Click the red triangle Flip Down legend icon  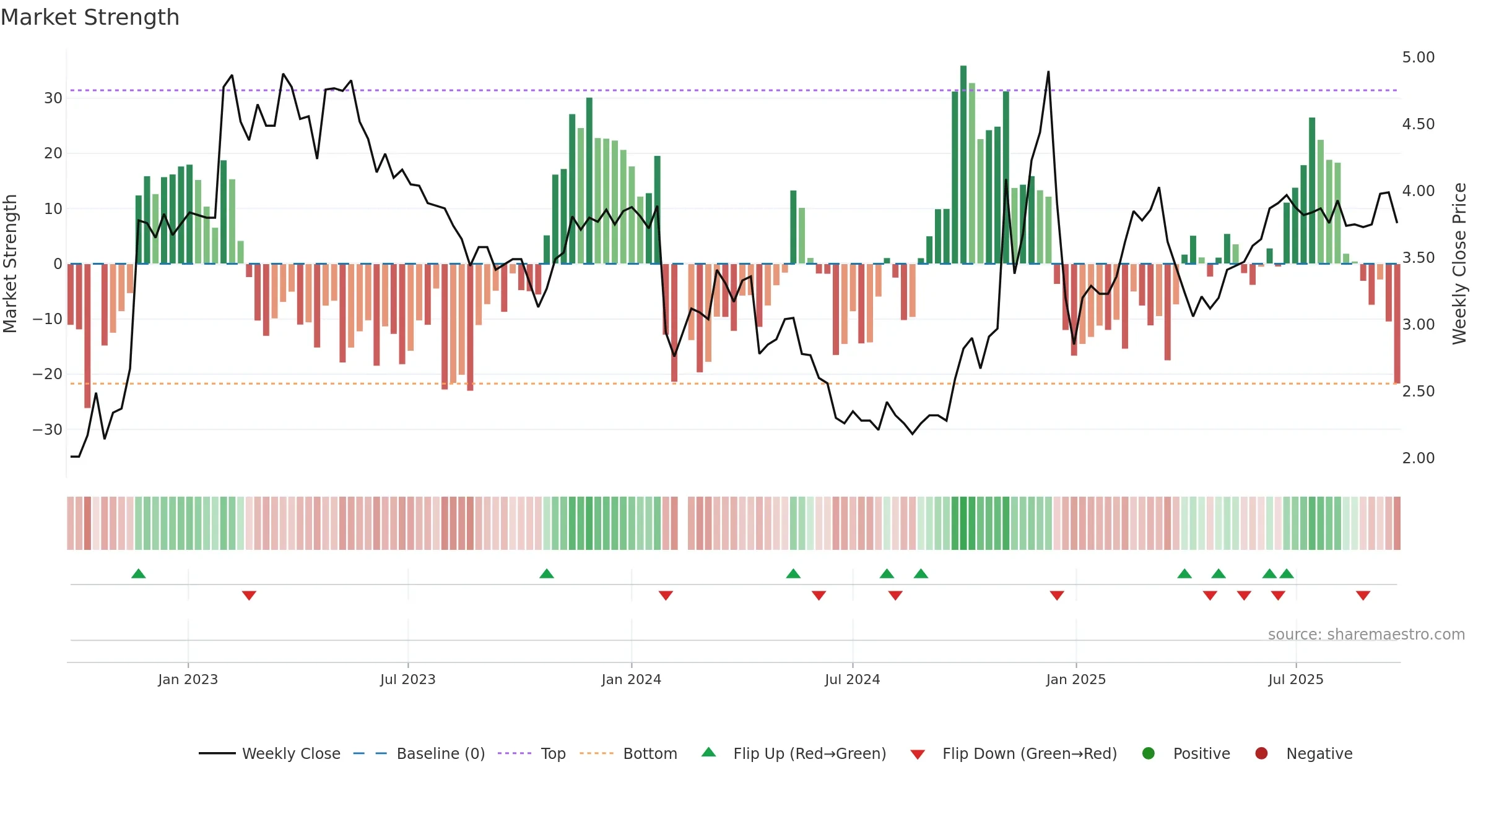[918, 755]
